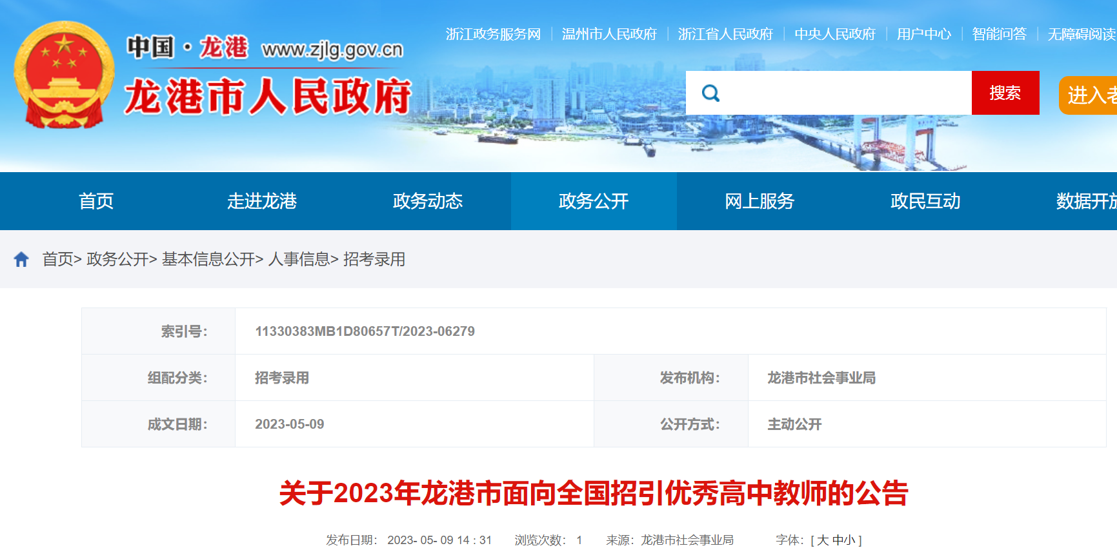Set font size to 中
The width and height of the screenshot is (1117, 557).
(838, 540)
